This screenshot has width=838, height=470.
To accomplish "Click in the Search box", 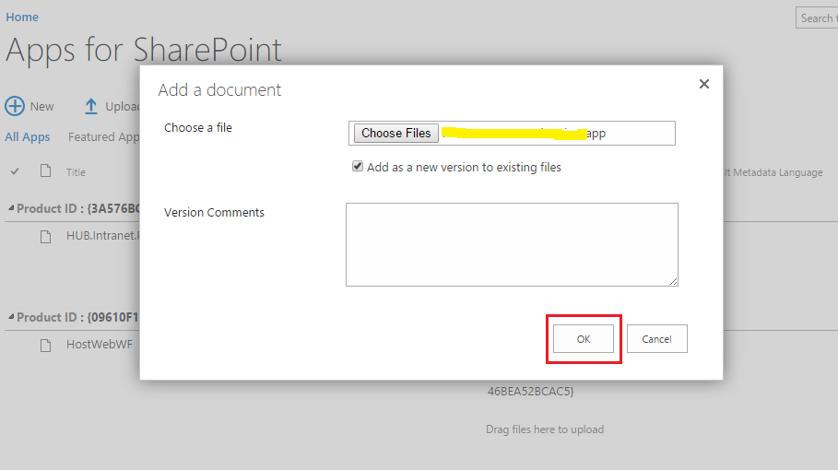I will pyautogui.click(x=817, y=18).
